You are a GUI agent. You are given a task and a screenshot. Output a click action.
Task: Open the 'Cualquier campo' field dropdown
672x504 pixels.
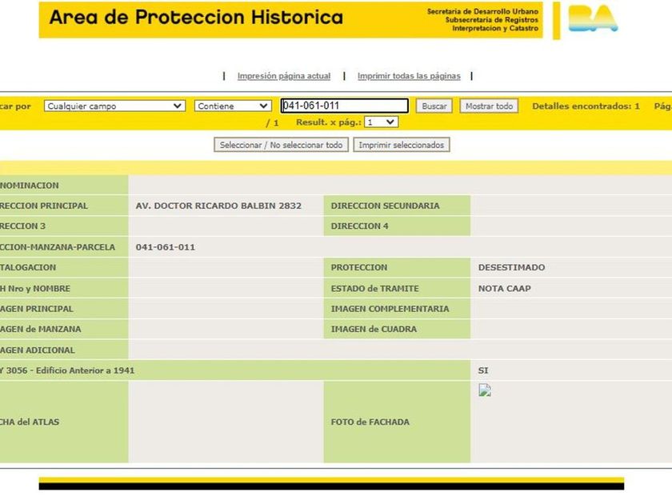pyautogui.click(x=115, y=106)
